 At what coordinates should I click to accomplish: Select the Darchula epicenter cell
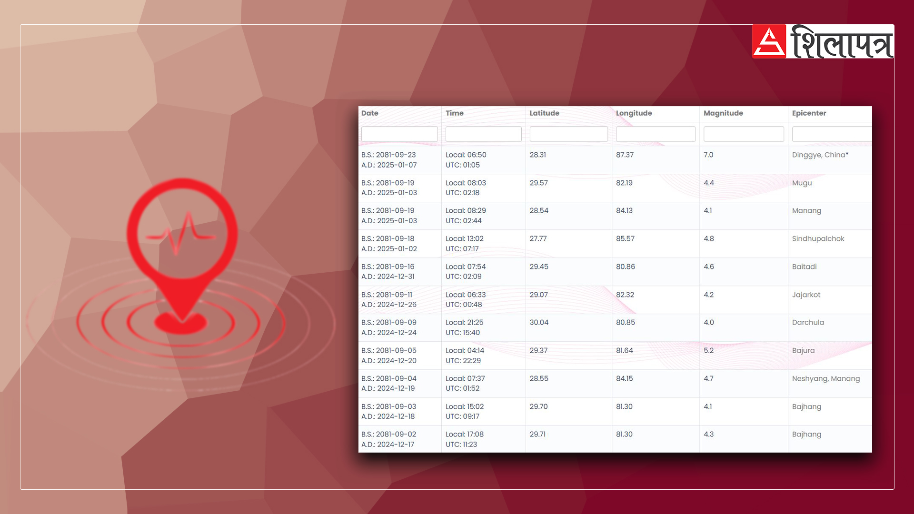tap(808, 323)
